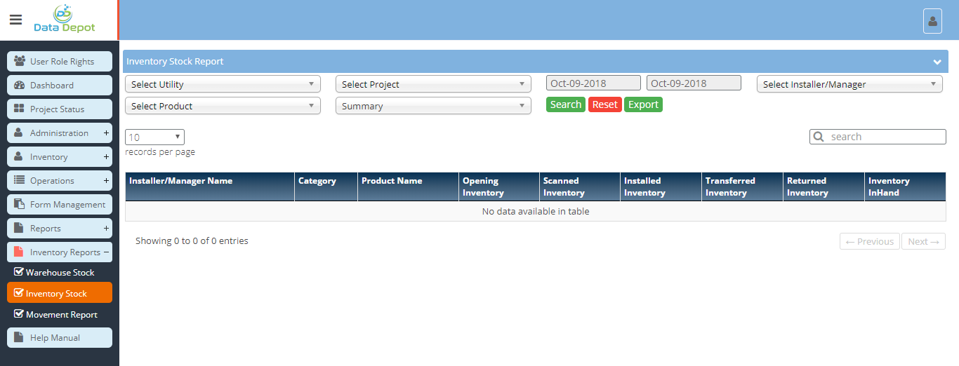Open the Select Utility dropdown
Viewport: 959px width, 366px height.
pyautogui.click(x=223, y=84)
